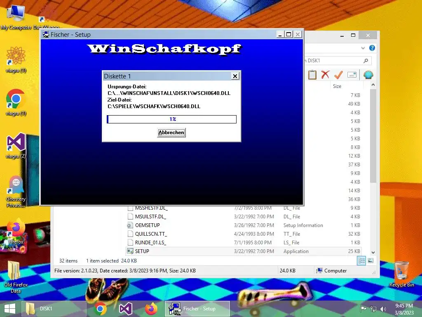Switch Explorer to large icons view
The width and height of the screenshot is (422, 317).
[370, 261]
